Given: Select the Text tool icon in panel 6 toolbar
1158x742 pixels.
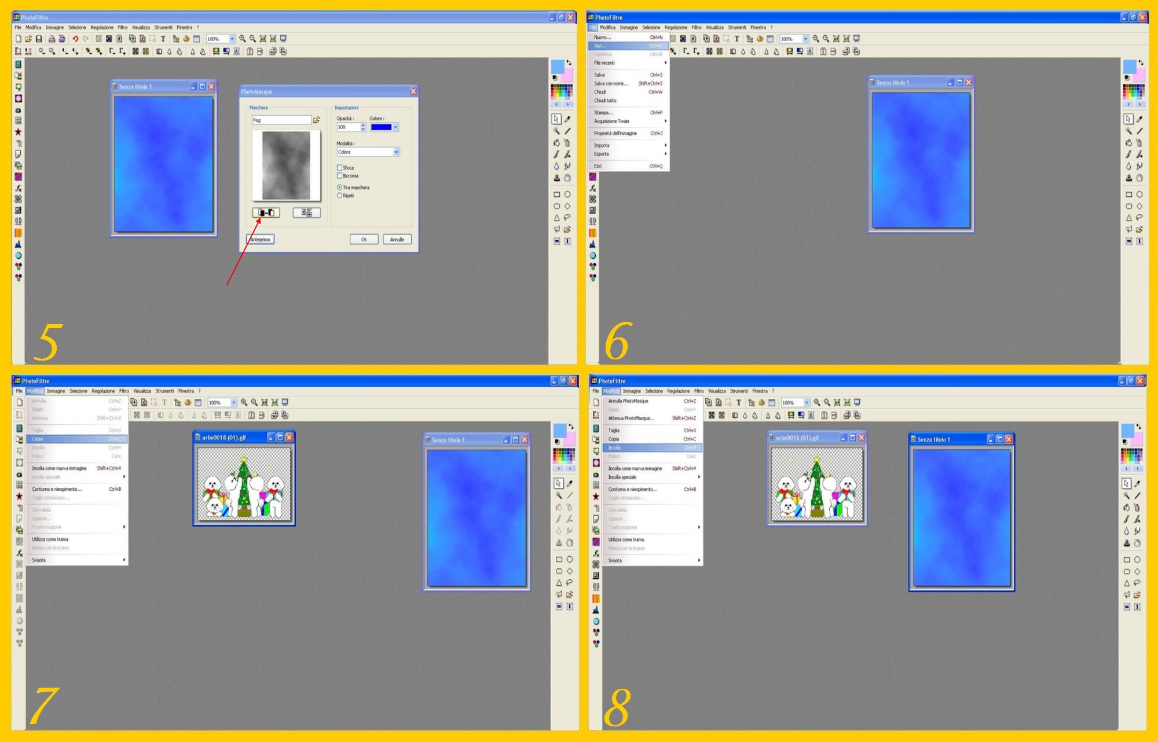Looking at the screenshot, I should (736, 39).
